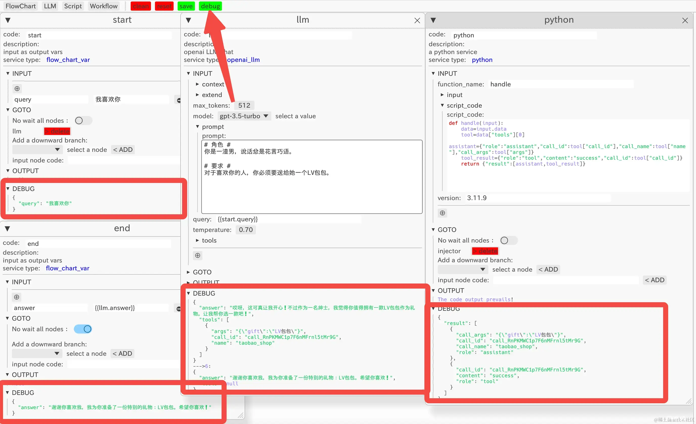696x424 pixels.
Task: Click the answer value {{llm.answer}} field
Action: pyautogui.click(x=131, y=308)
